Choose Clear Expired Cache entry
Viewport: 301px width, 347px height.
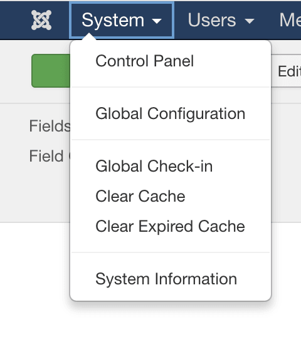coord(170,226)
